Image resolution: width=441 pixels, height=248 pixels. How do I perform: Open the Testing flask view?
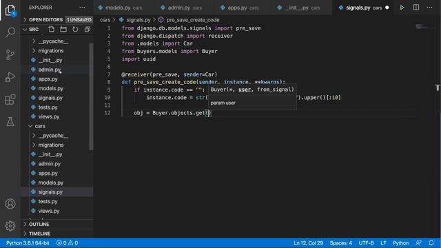tap(10, 121)
